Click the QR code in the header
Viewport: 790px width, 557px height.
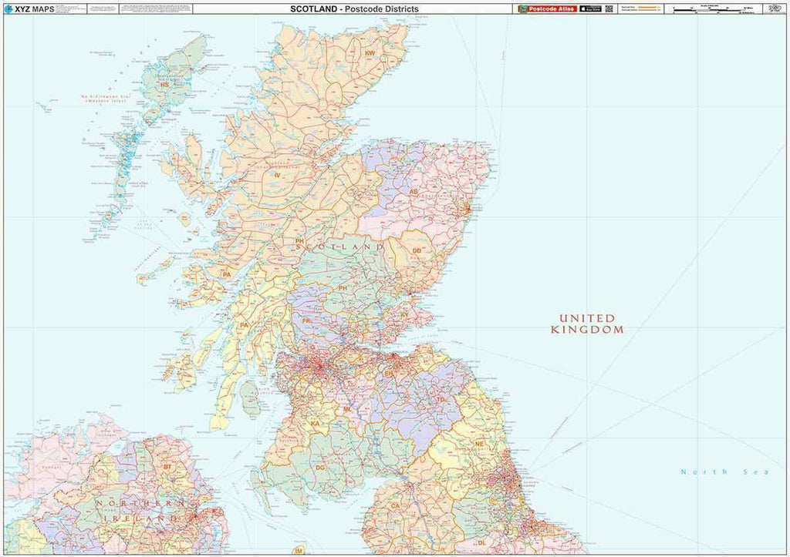[x=610, y=8]
